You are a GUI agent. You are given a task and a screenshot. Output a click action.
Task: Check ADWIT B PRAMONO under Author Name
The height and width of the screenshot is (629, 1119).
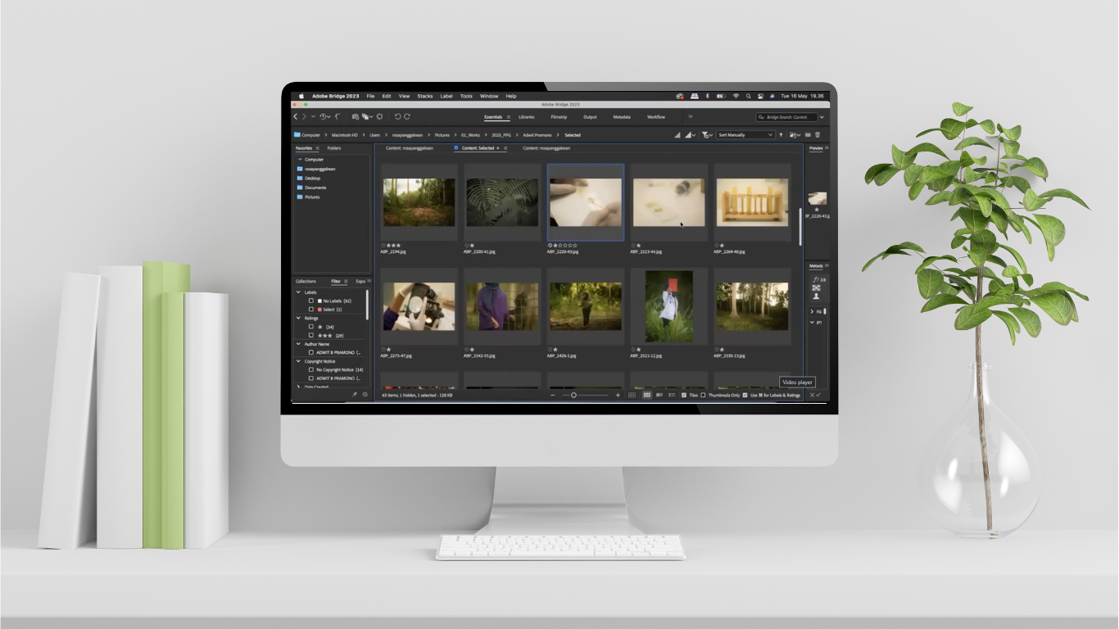click(x=311, y=352)
